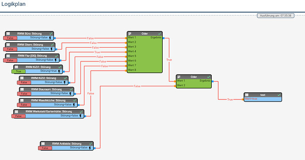
Task: Click lightning trigger icon on RWM KiZi2 block
Action: (x=65, y=82)
